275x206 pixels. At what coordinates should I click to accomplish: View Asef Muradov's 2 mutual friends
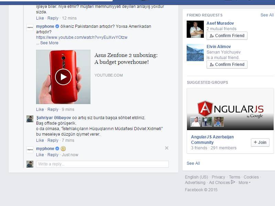pyautogui.click(x=221, y=29)
